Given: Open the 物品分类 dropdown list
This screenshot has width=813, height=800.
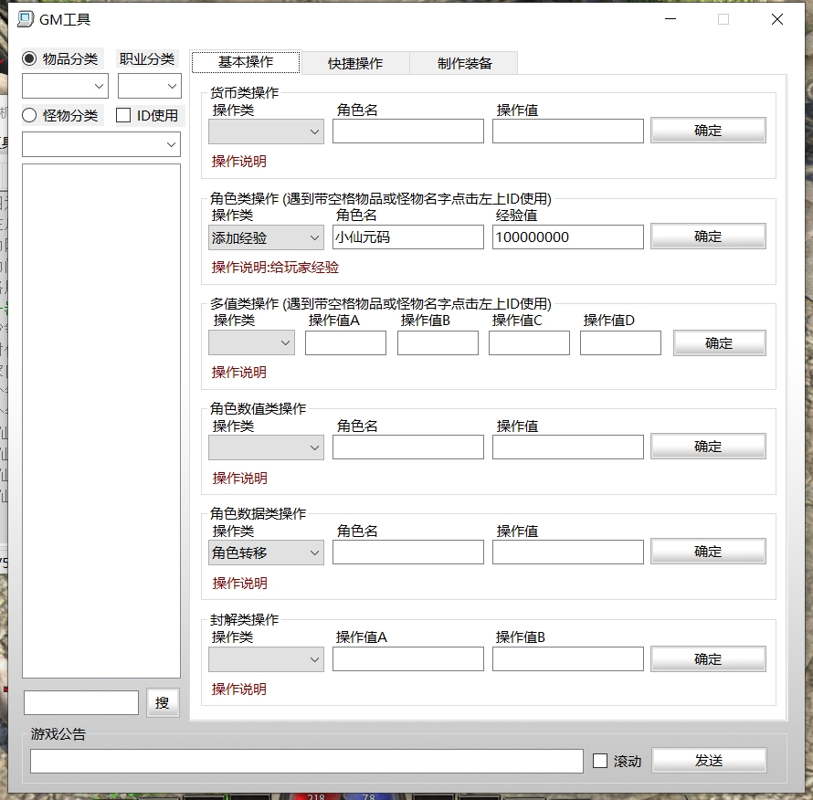Looking at the screenshot, I should point(65,86).
